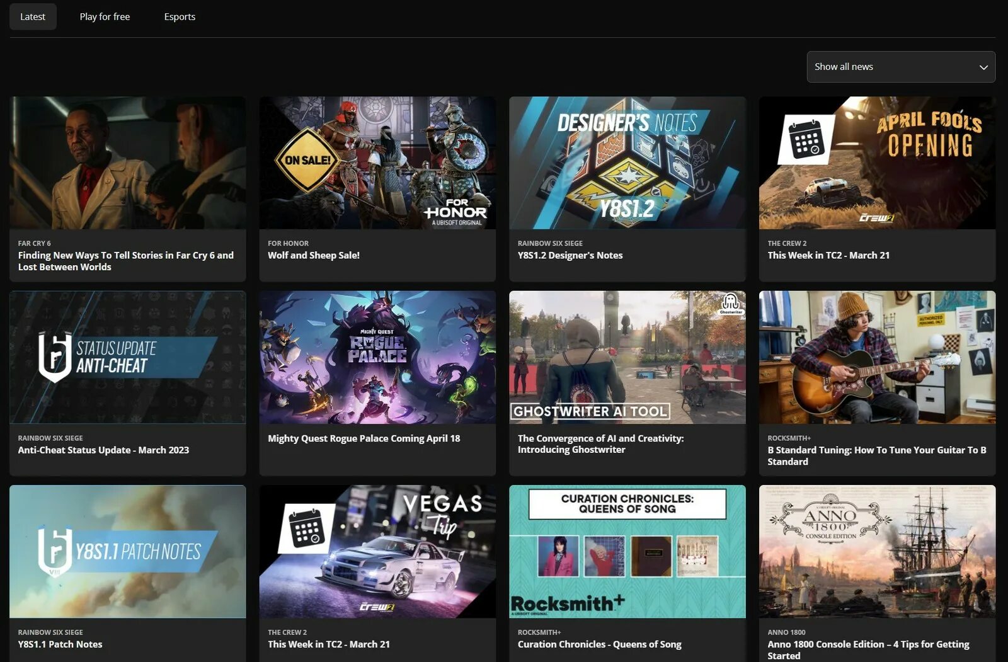Open 'Anno 1800 Console Edition – 4 Tips' headline
1008x662 pixels.
(868, 650)
